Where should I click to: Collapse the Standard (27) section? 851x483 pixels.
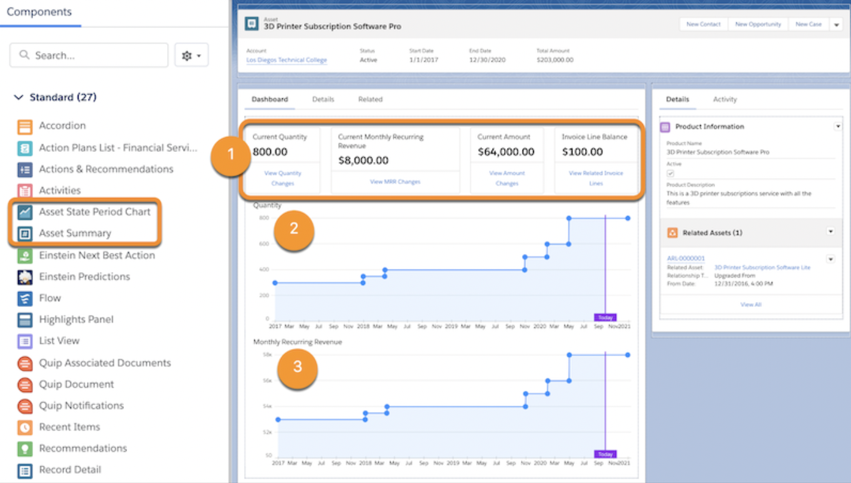(19, 98)
